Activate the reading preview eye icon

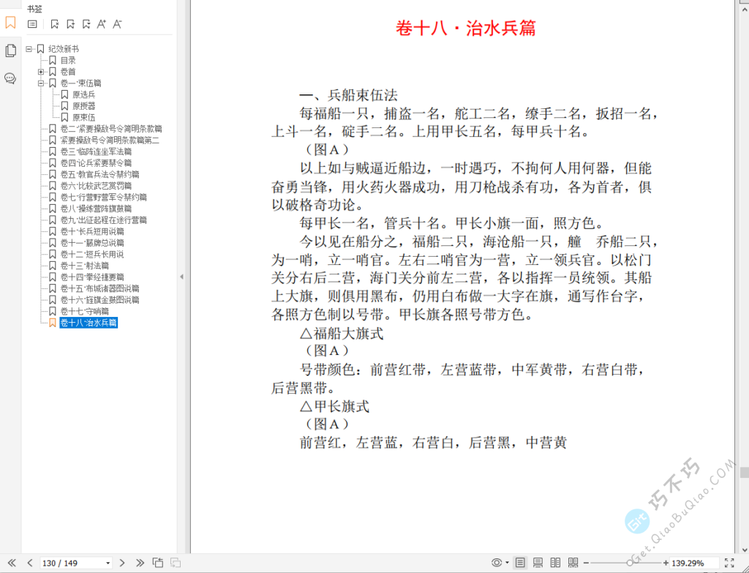coord(497,563)
